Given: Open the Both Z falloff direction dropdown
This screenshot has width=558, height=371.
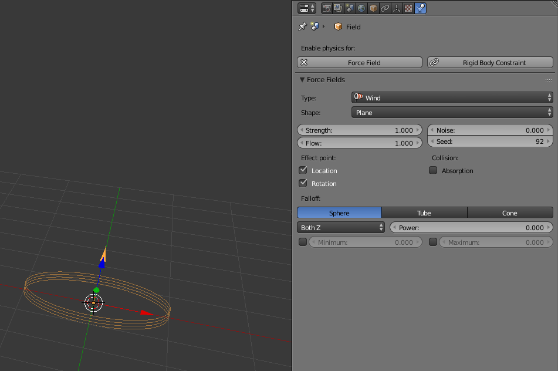Looking at the screenshot, I should click(x=339, y=227).
